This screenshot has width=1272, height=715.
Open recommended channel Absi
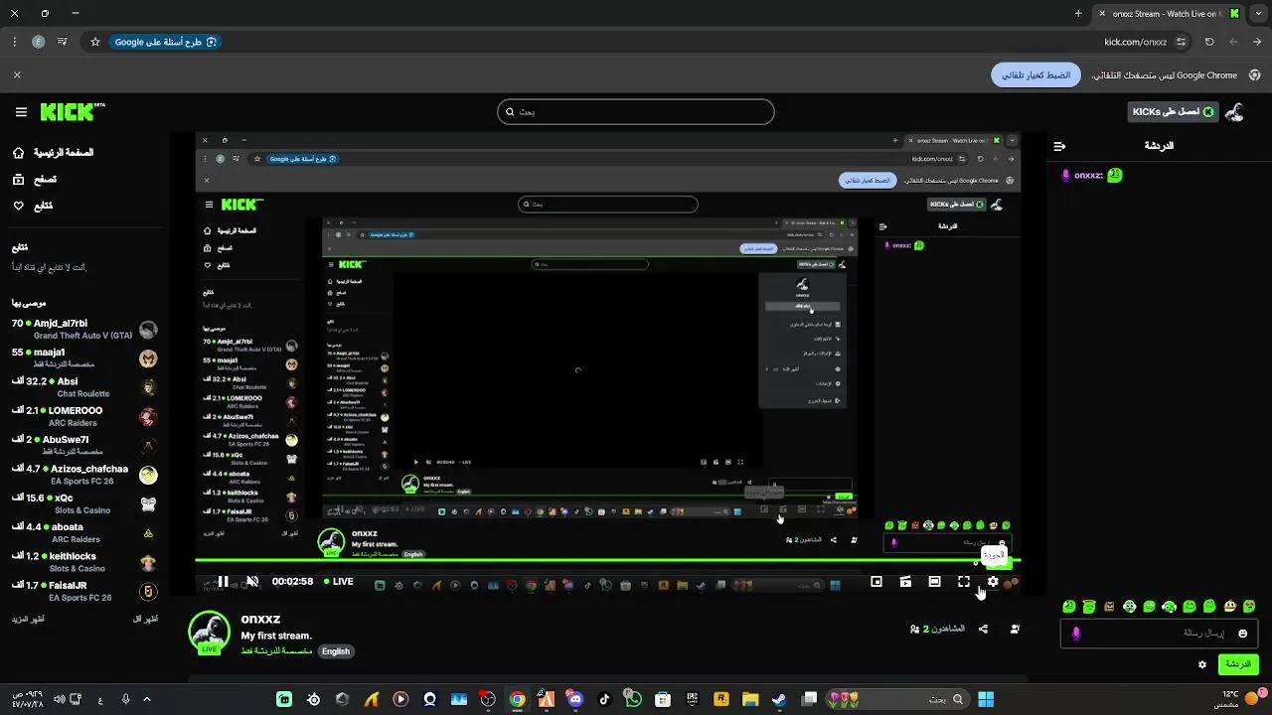coord(84,387)
